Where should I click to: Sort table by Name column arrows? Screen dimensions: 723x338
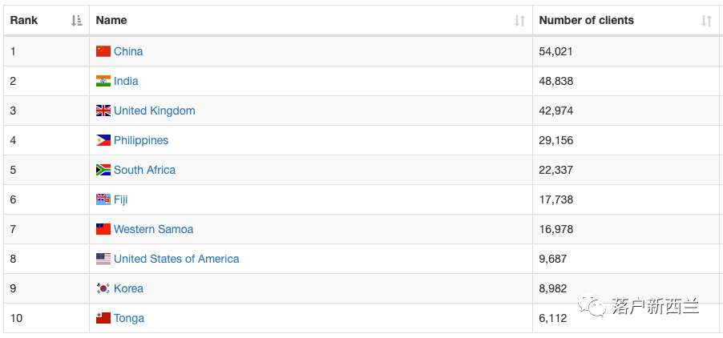click(x=519, y=20)
